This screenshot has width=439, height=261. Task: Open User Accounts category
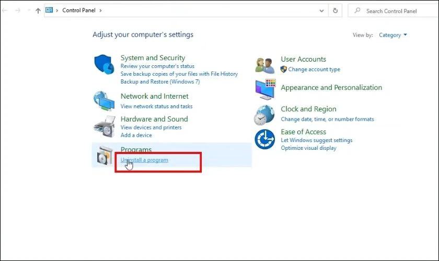pos(304,60)
